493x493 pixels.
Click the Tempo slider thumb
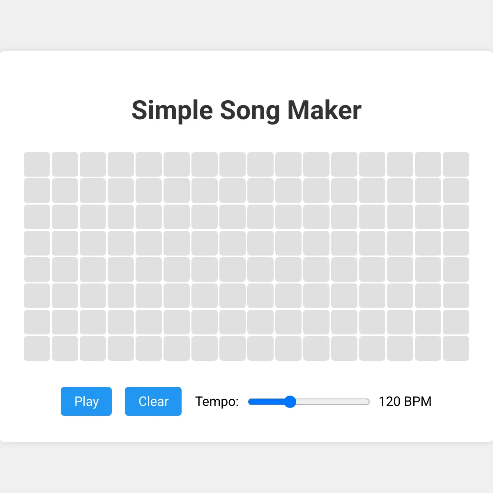coord(290,402)
